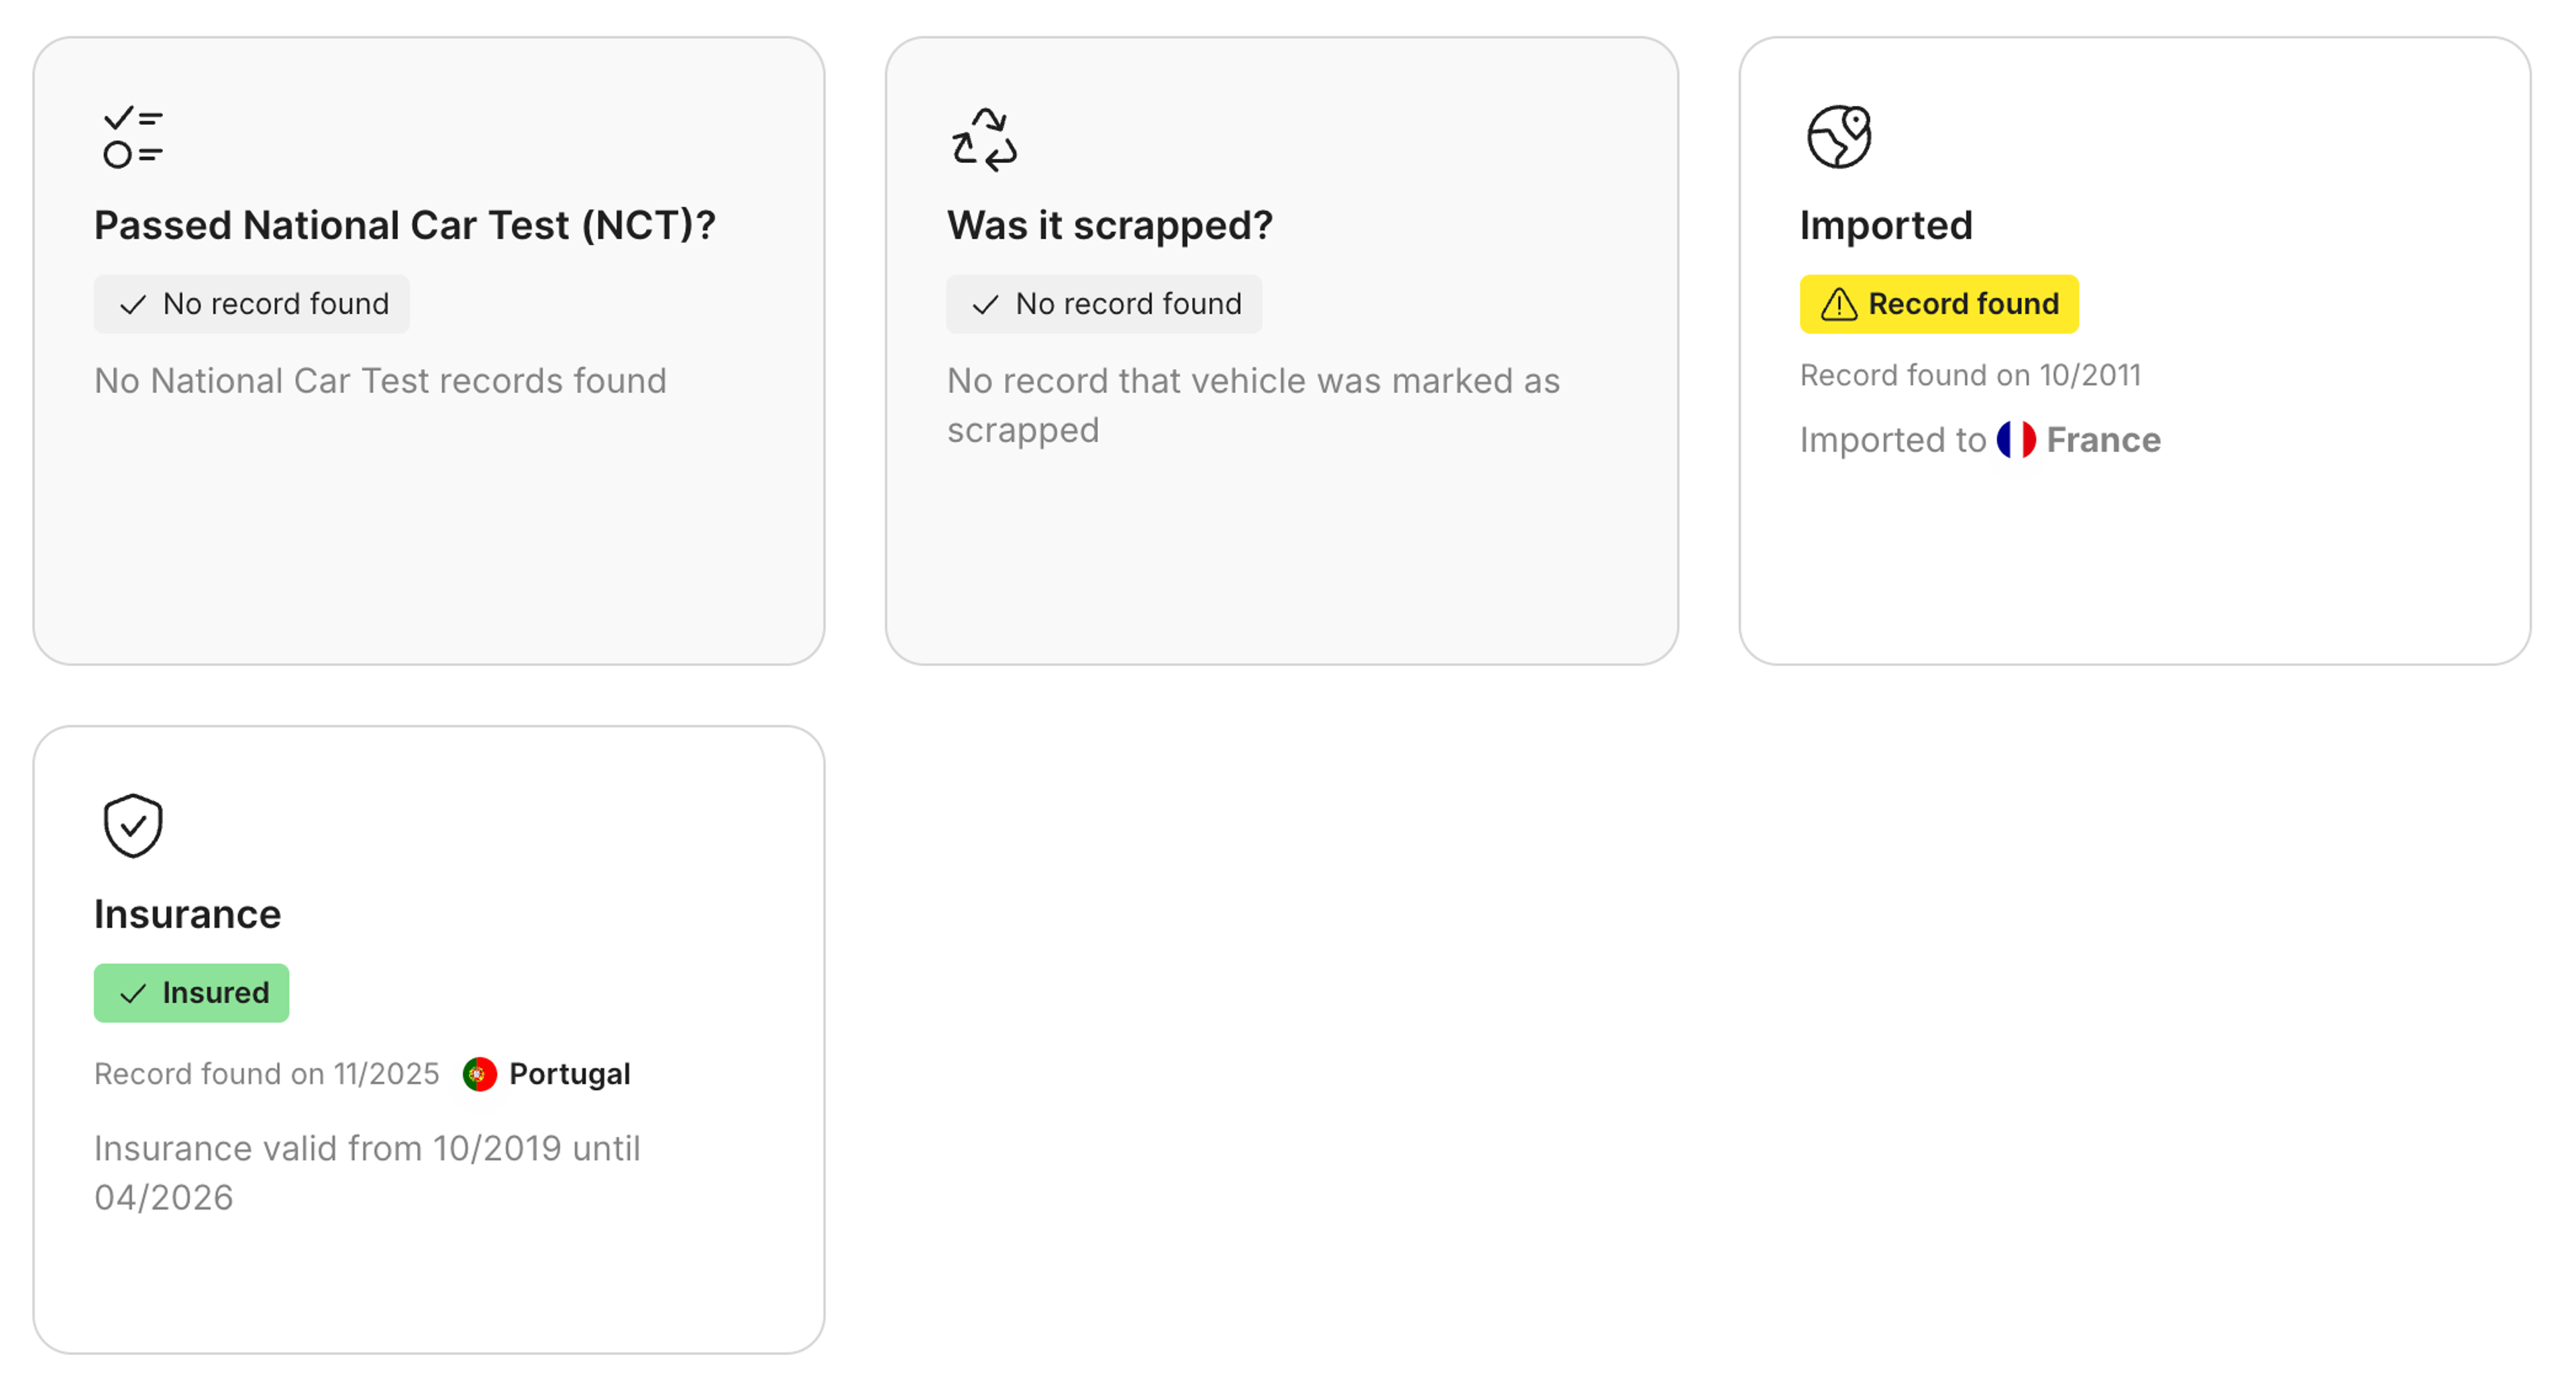Click the checklist icon above NCT heading
This screenshot has height=1390, width=2576.
pyautogui.click(x=131, y=138)
